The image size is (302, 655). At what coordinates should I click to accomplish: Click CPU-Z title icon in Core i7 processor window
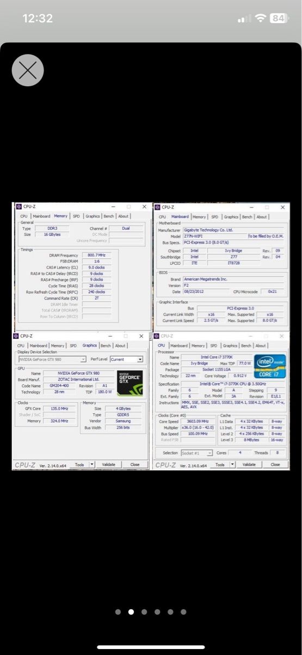[157, 336]
